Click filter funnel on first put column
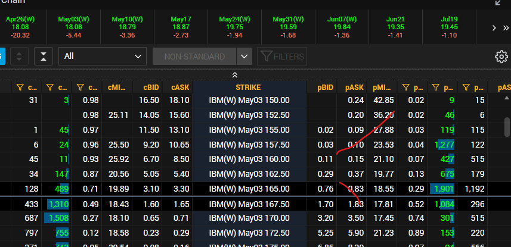 (405, 87)
